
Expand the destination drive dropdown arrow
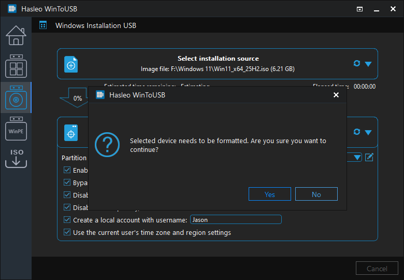click(368, 133)
